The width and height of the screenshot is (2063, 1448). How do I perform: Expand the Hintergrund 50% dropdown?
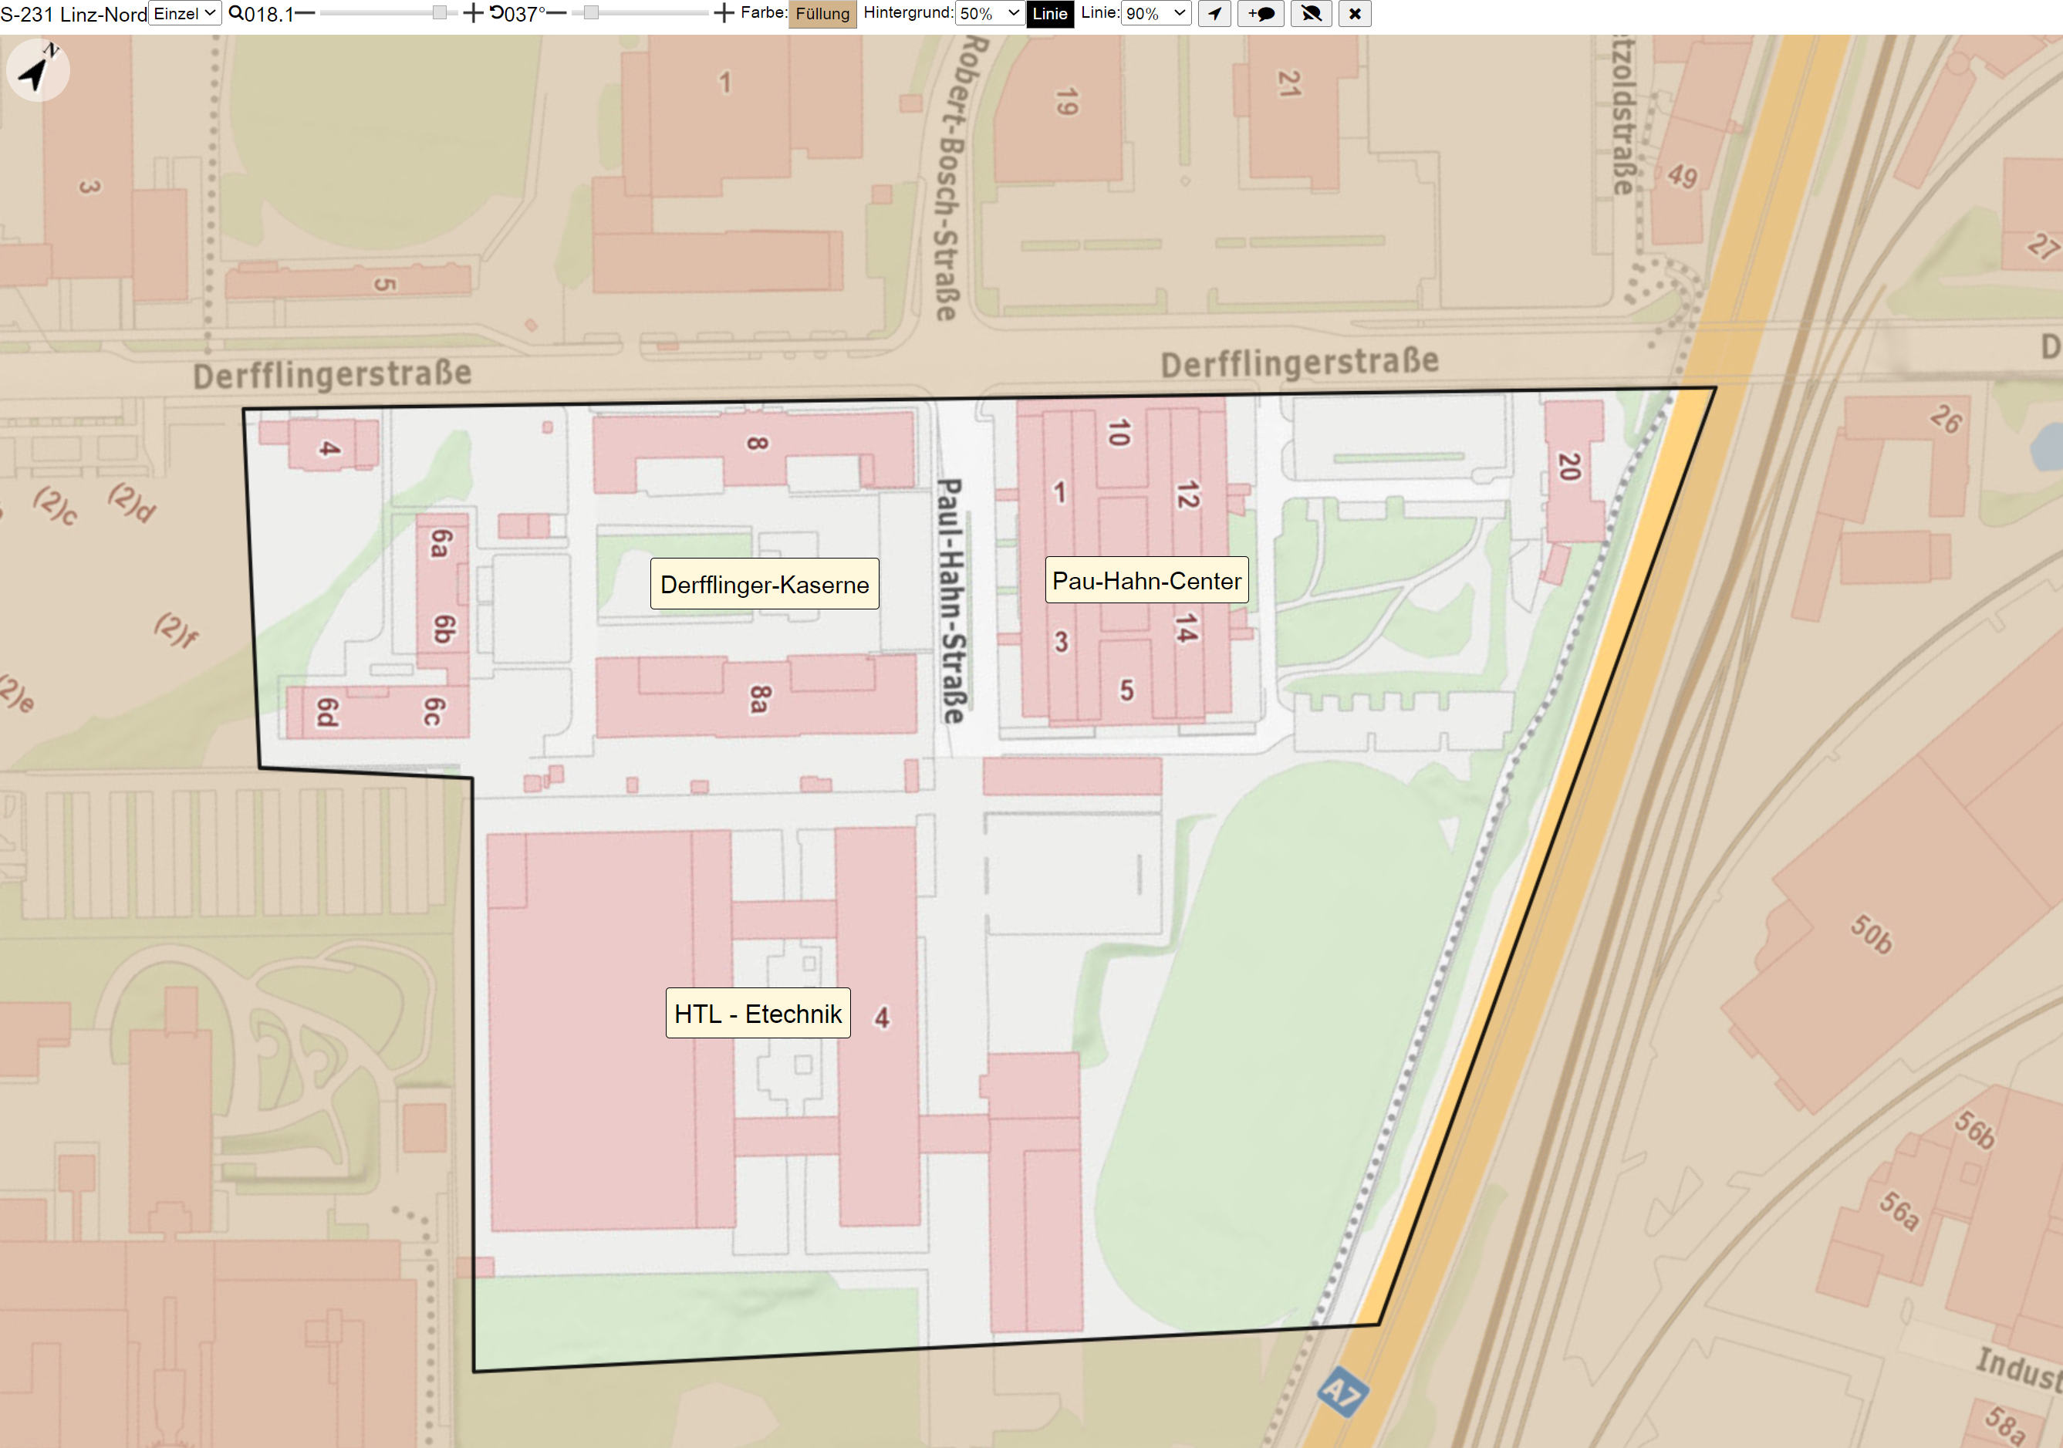tap(989, 13)
